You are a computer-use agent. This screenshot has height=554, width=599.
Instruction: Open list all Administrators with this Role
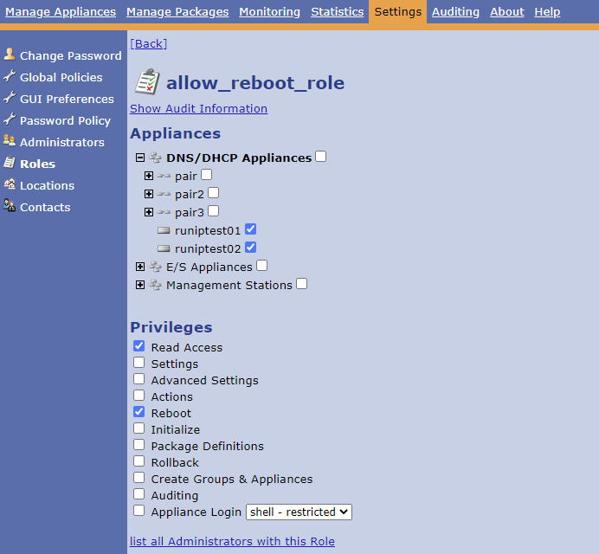point(232,541)
